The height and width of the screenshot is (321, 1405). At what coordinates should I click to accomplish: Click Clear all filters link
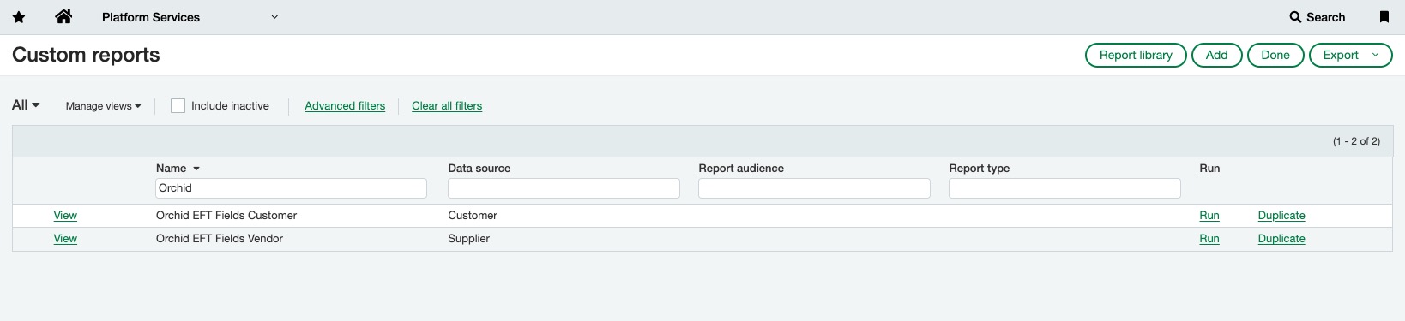447,106
